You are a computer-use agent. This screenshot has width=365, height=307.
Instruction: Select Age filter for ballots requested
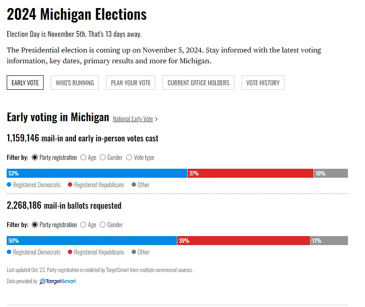click(x=84, y=225)
